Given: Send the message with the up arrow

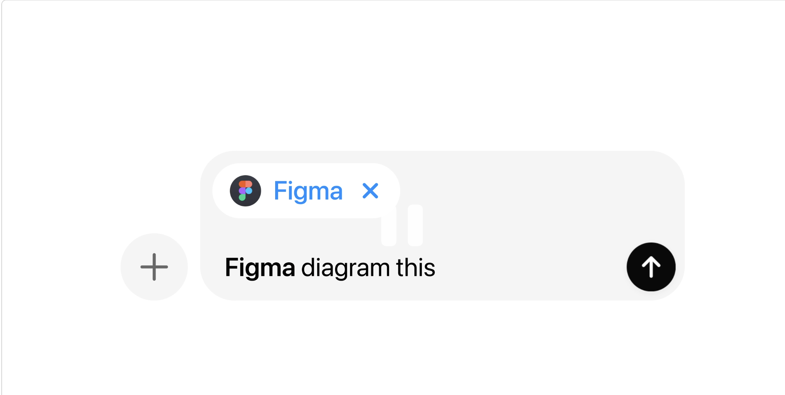Looking at the screenshot, I should 651,267.
